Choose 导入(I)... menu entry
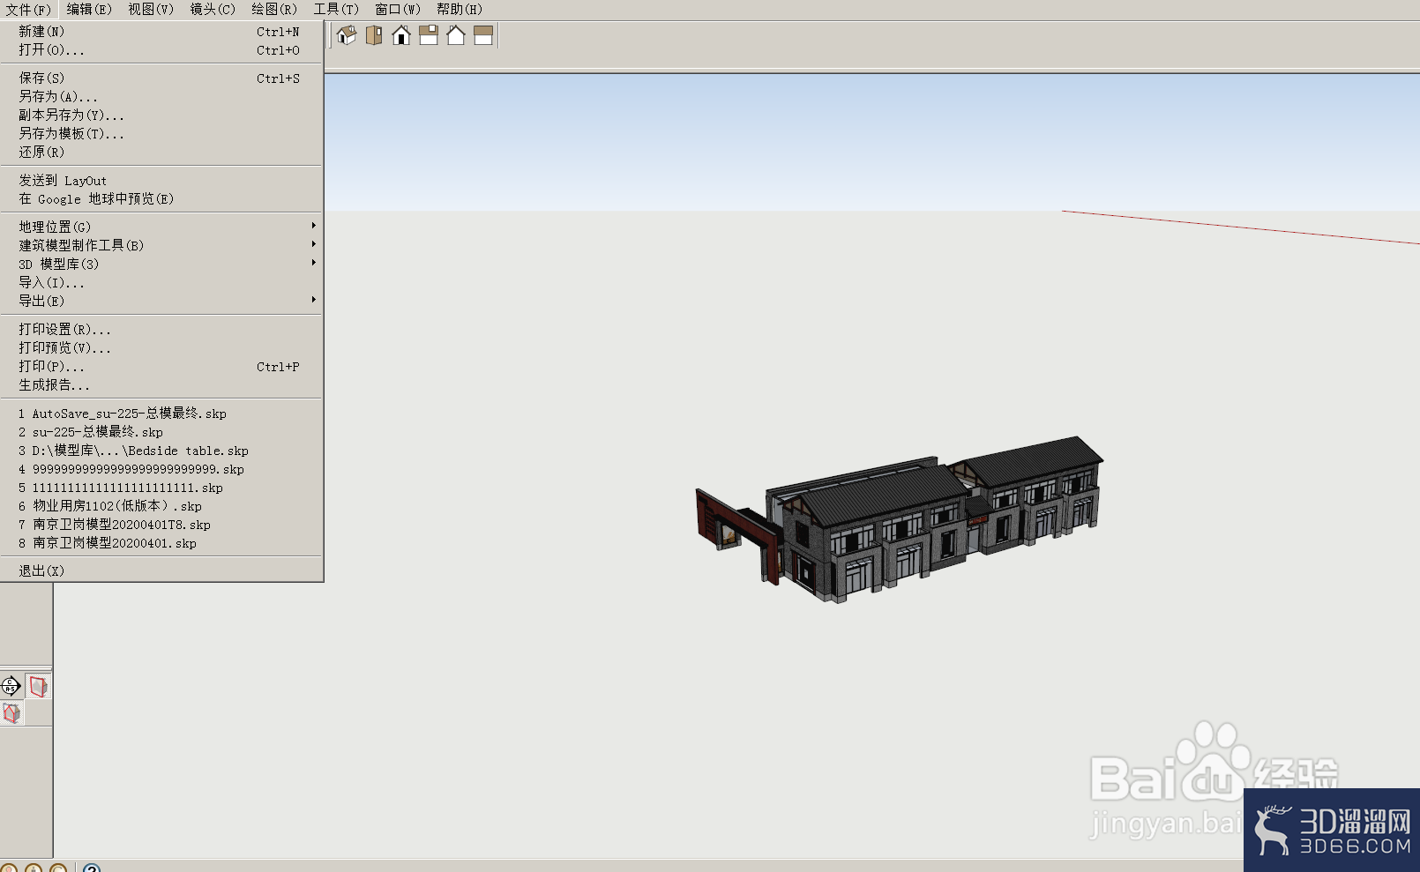This screenshot has height=872, width=1420. pos(161,283)
